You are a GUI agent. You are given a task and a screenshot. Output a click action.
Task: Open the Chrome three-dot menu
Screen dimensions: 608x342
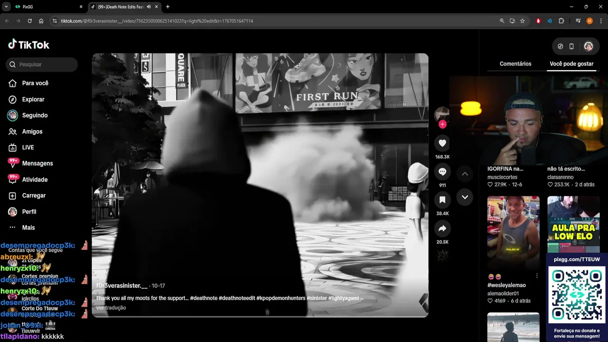601,21
